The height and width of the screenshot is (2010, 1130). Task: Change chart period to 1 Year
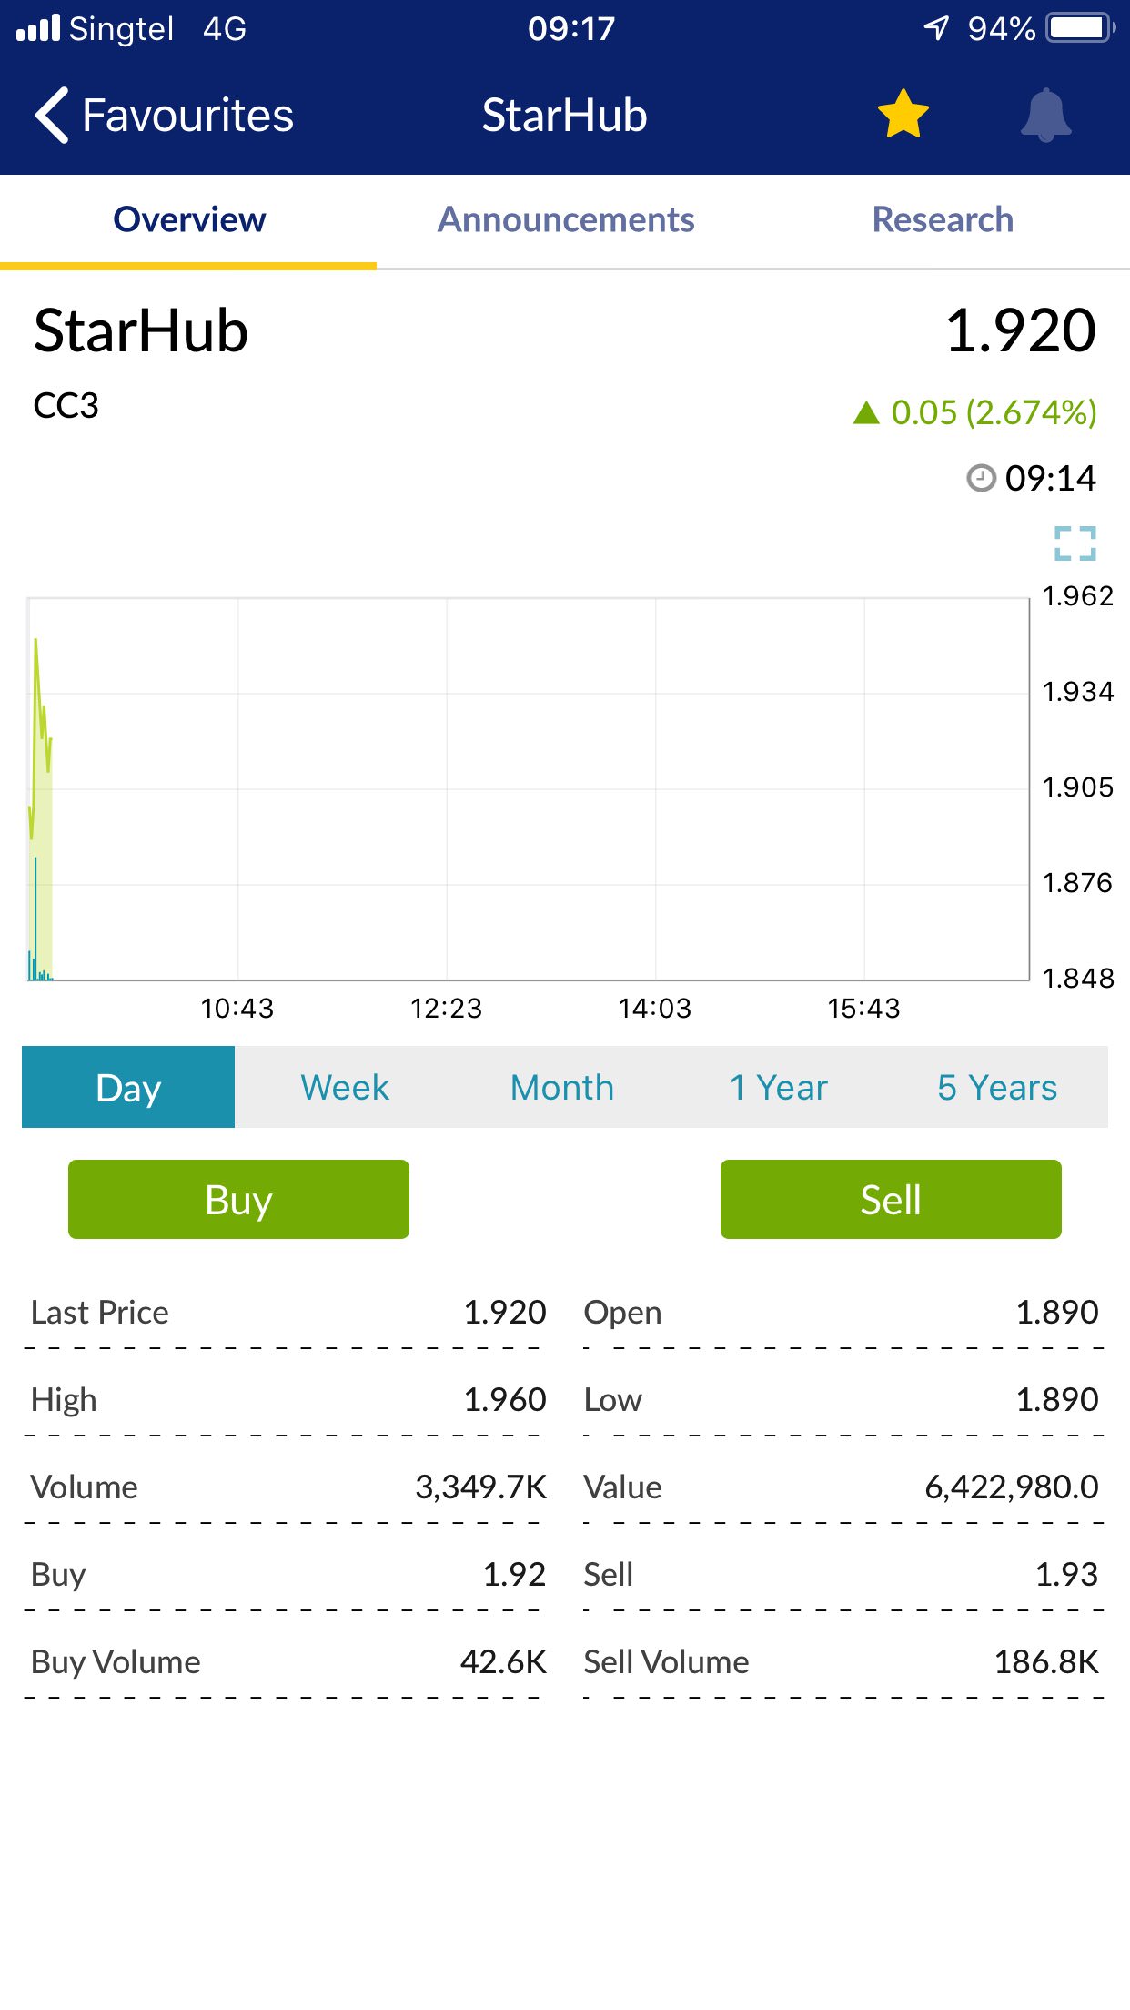point(779,1087)
